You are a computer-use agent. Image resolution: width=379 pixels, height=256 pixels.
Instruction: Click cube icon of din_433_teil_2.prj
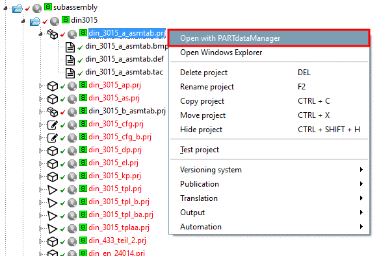click(x=53, y=242)
